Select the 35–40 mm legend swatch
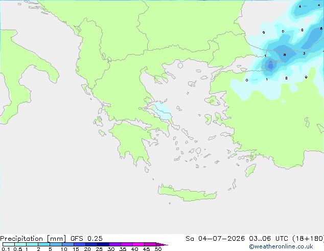The width and height of the screenshot is (324, 251). (127, 244)
